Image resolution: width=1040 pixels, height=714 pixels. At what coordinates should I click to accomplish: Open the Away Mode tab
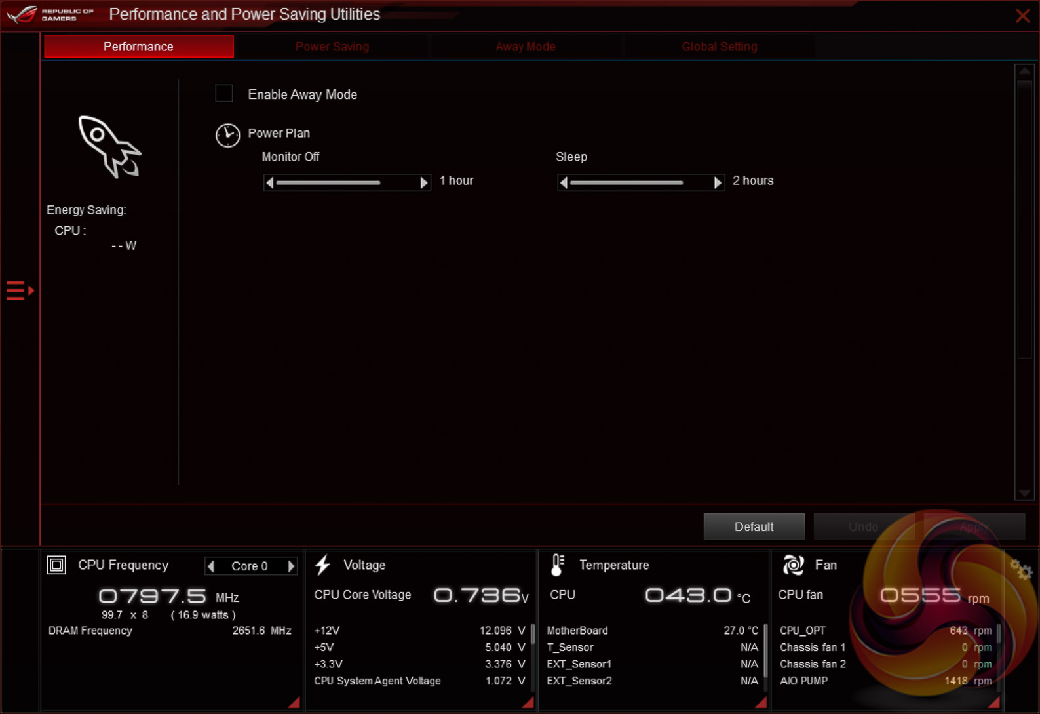click(x=526, y=47)
